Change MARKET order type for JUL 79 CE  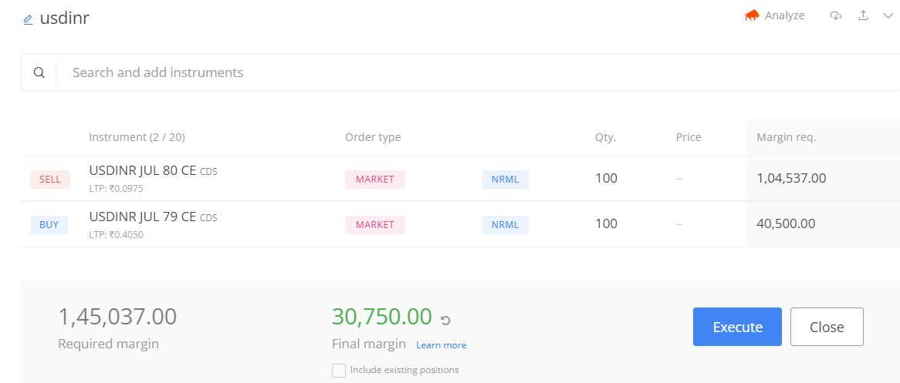point(375,225)
